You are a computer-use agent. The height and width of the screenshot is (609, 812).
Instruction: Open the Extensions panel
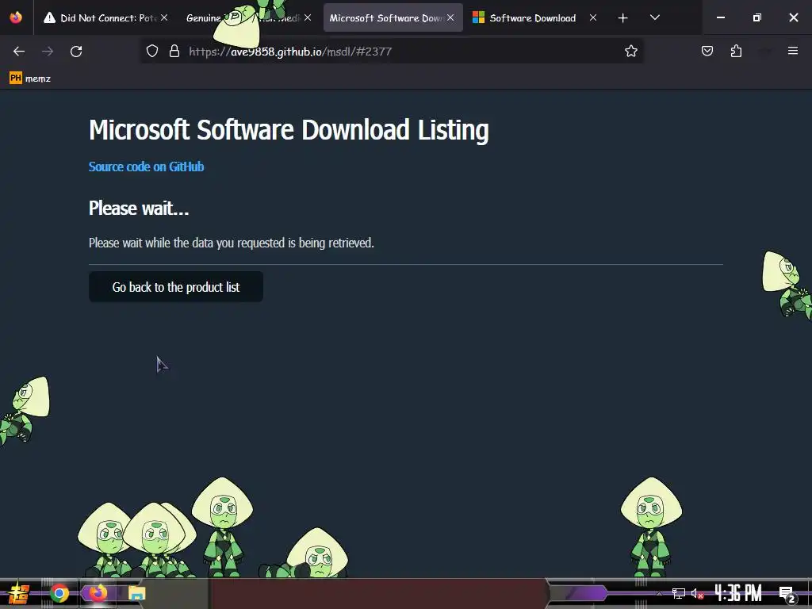(x=736, y=52)
